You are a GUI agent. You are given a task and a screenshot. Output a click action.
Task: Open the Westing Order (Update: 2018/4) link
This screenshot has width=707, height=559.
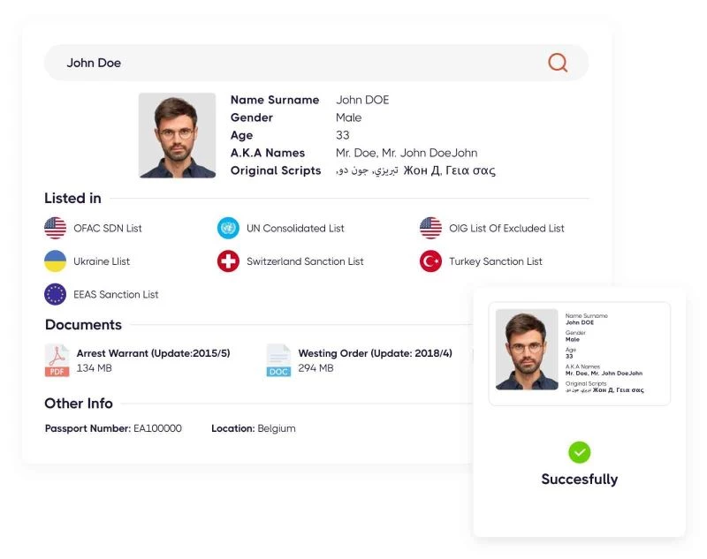[x=375, y=353]
